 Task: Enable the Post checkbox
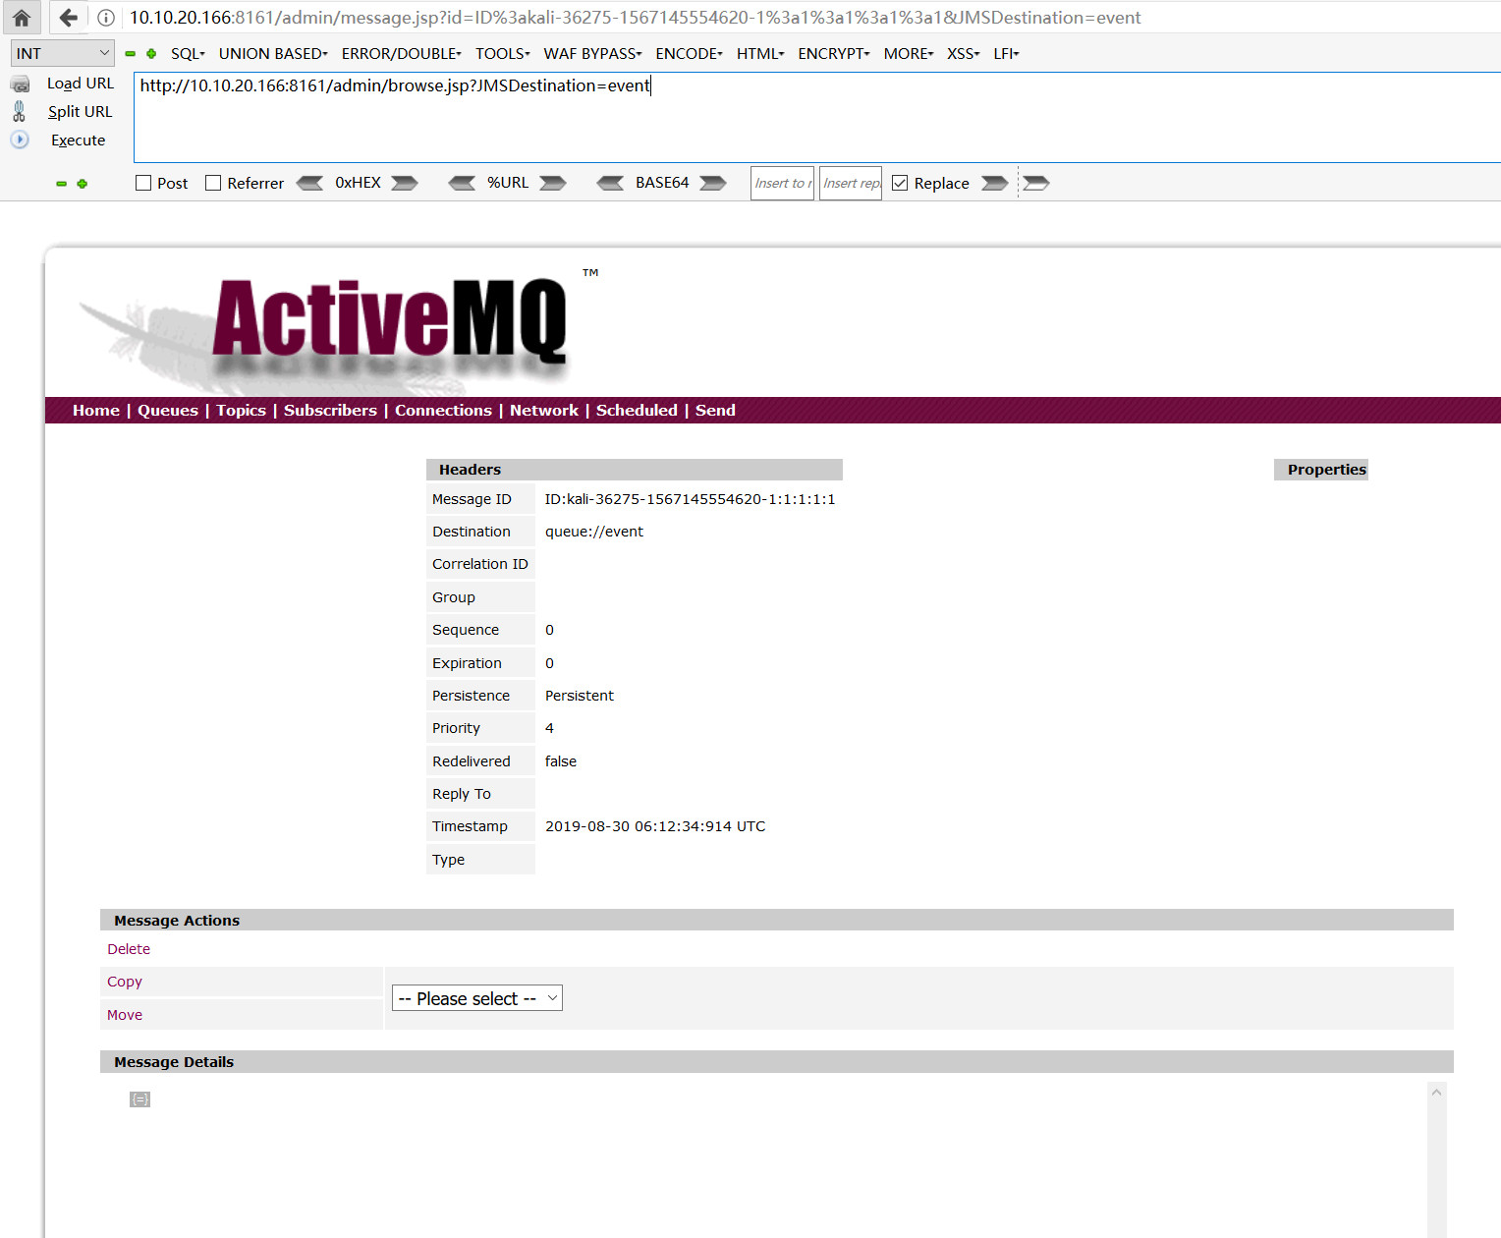(143, 183)
